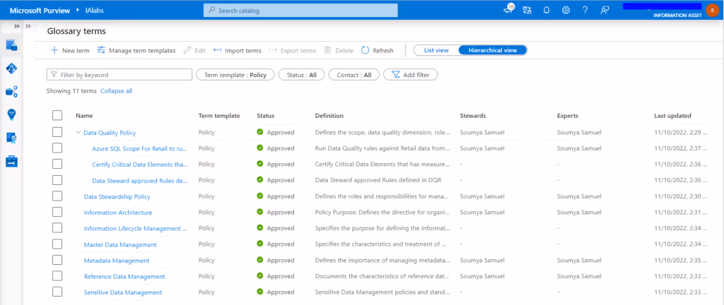Open the Status : All filter dropdown

301,75
